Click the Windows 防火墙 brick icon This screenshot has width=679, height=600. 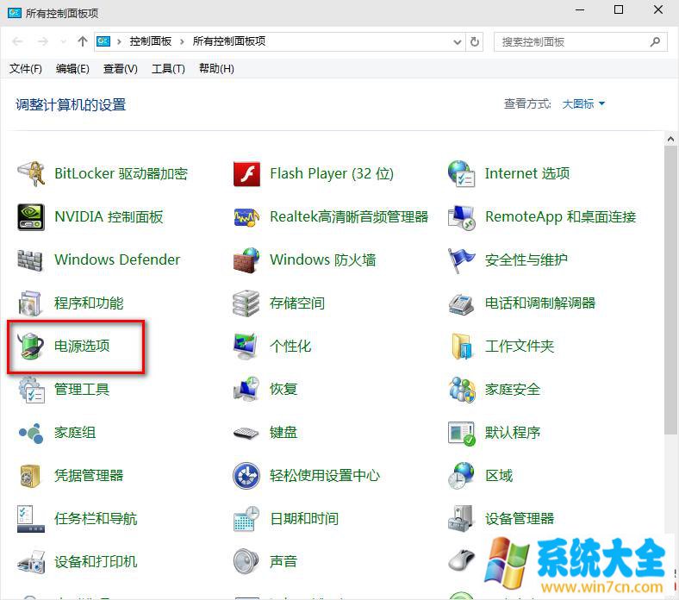246,260
